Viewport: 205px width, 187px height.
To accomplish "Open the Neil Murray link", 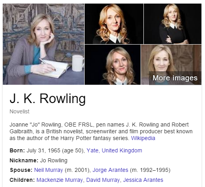I will pyautogui.click(x=48, y=170).
